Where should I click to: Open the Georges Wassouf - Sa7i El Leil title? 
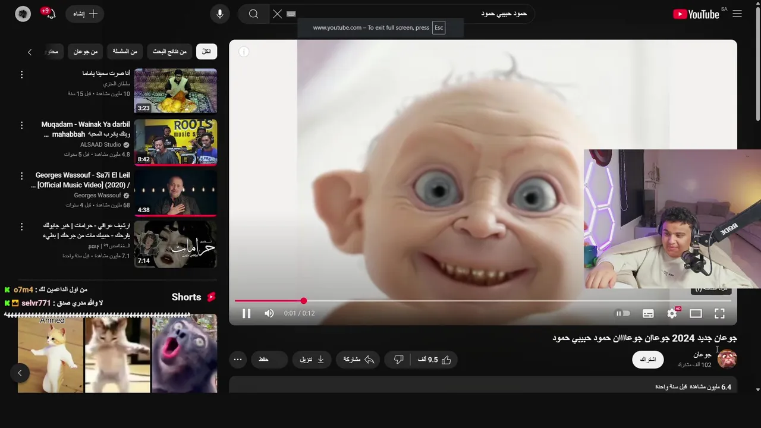(80, 180)
